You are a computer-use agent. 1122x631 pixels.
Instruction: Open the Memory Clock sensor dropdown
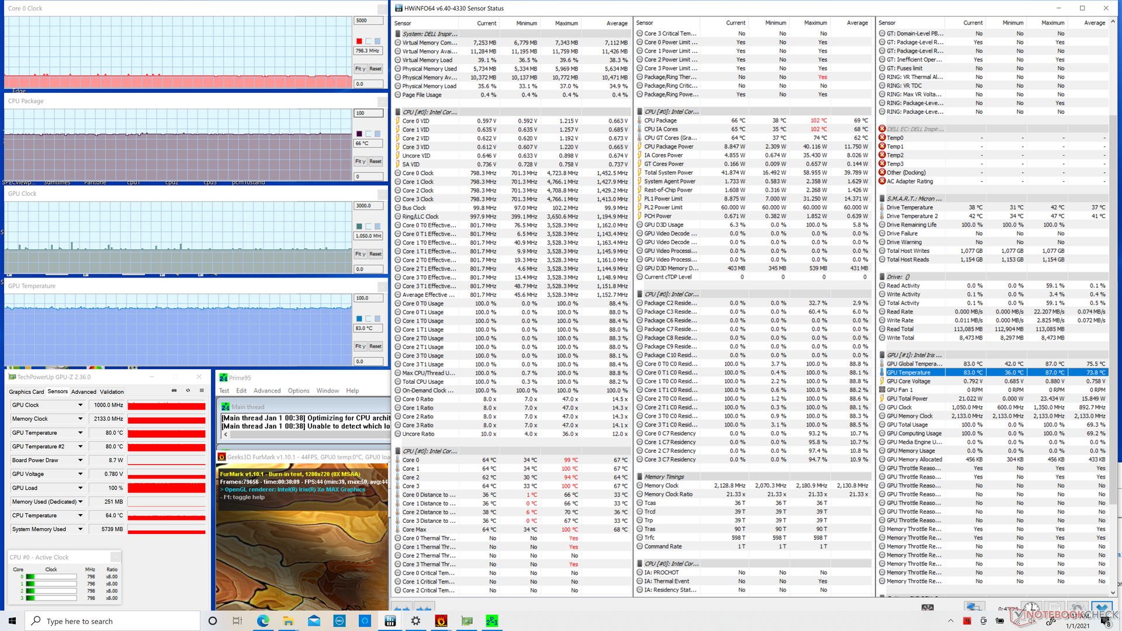click(x=81, y=419)
